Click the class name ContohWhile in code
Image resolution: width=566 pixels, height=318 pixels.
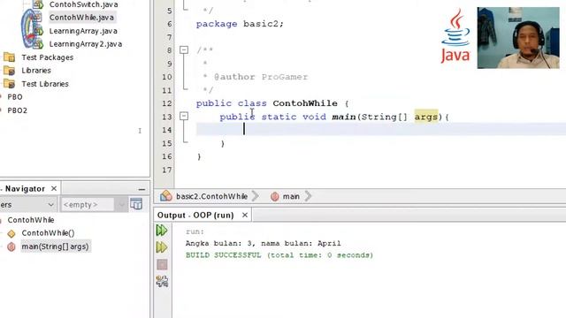(x=305, y=103)
